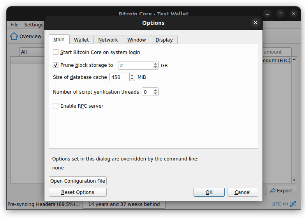
Task: Click Open Configuration File button
Action: pyautogui.click(x=78, y=181)
